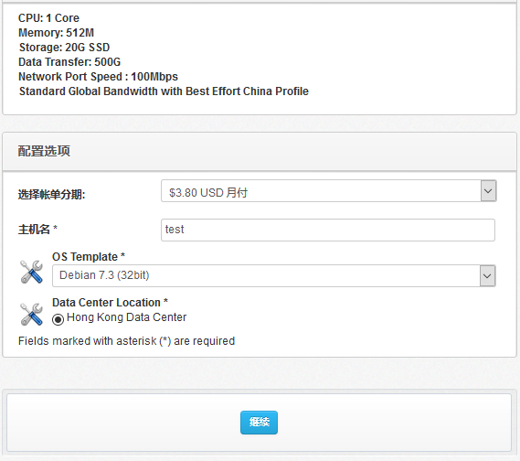Click the arrow on the billing cycle dropdown
The width and height of the screenshot is (520, 461).
click(x=488, y=191)
